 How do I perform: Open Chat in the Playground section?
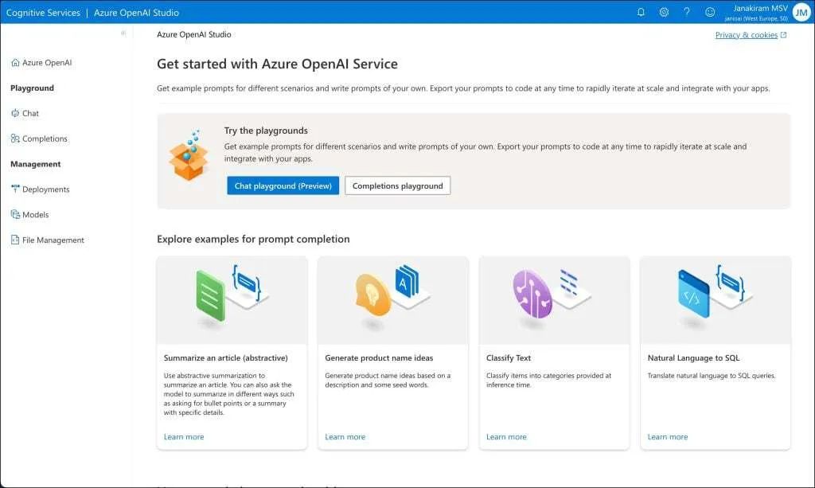[x=25, y=113]
